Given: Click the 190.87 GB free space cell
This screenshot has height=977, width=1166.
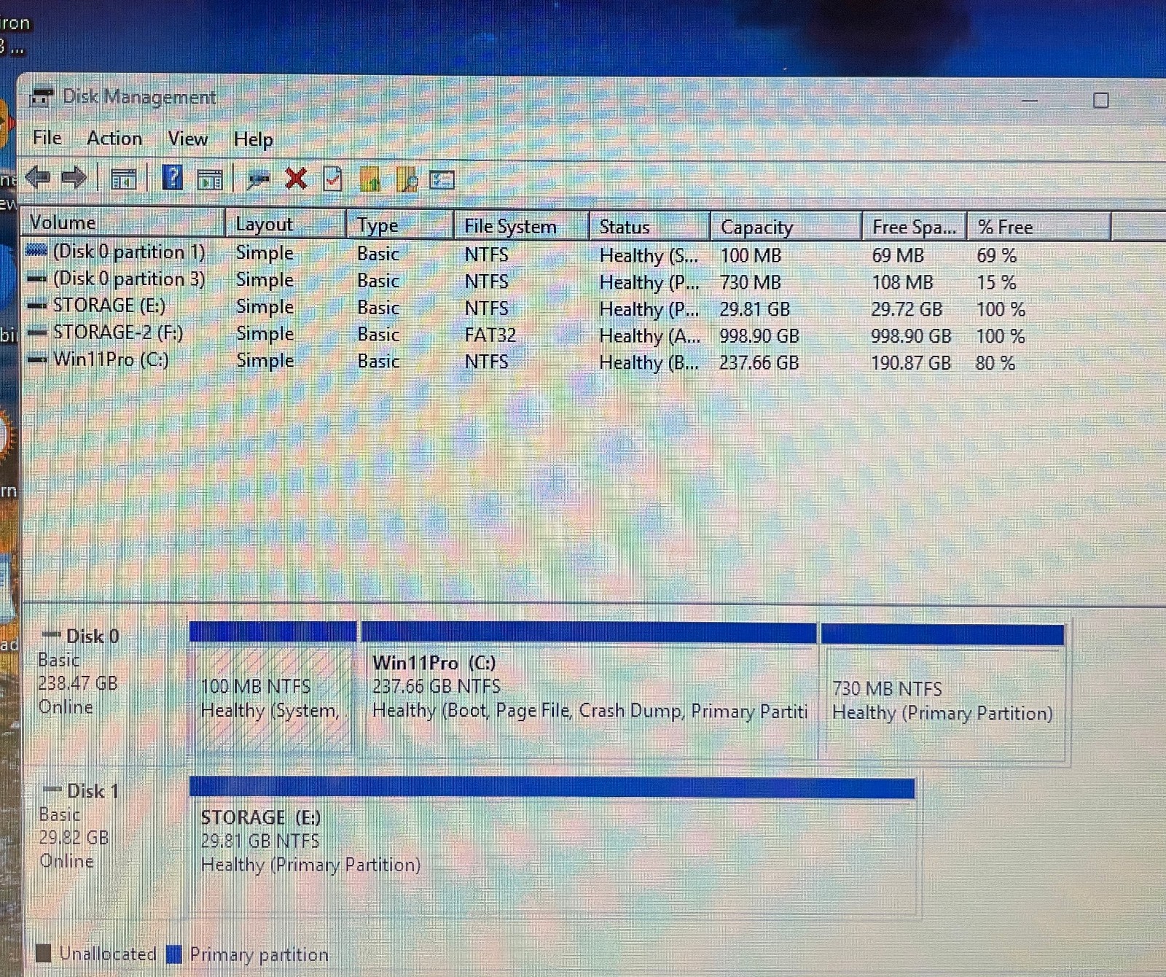Looking at the screenshot, I should pyautogui.click(x=911, y=363).
